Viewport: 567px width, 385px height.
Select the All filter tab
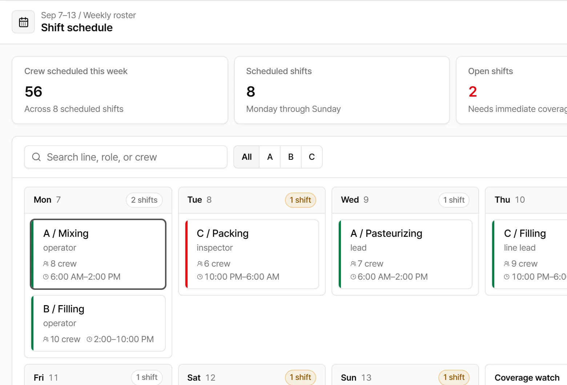point(247,157)
